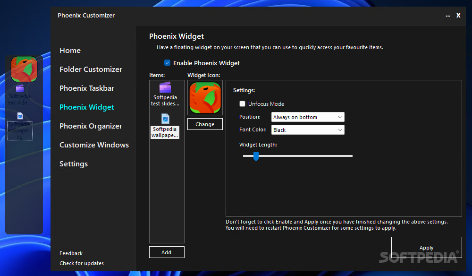Select Softpedia wallpaper file in the Items list
The height and width of the screenshot is (276, 472).
[x=165, y=126]
